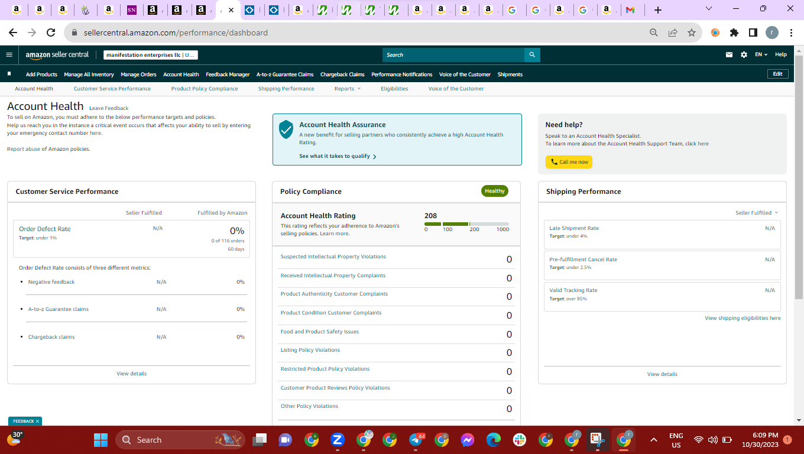This screenshot has height=454, width=804.
Task: Open the Seller Fulfilled shipping dropdown
Action: coord(757,213)
